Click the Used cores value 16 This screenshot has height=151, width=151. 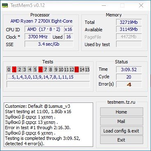tap(69, 37)
